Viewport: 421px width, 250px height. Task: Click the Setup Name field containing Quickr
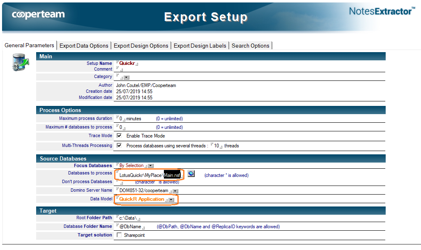pos(126,63)
